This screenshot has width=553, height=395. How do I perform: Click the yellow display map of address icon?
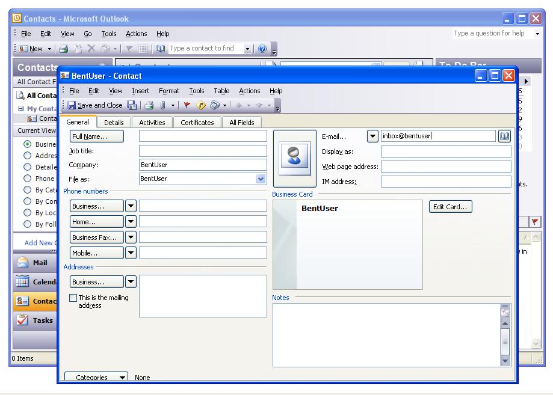pyautogui.click(x=200, y=105)
